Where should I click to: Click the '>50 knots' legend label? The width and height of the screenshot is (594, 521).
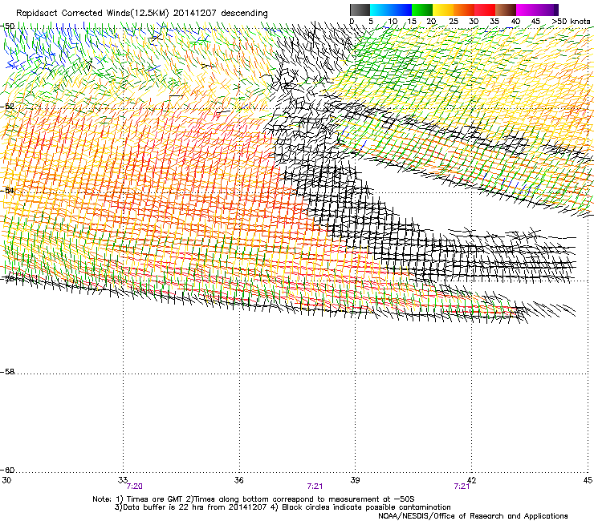(x=571, y=22)
